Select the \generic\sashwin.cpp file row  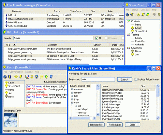tap(128, 96)
